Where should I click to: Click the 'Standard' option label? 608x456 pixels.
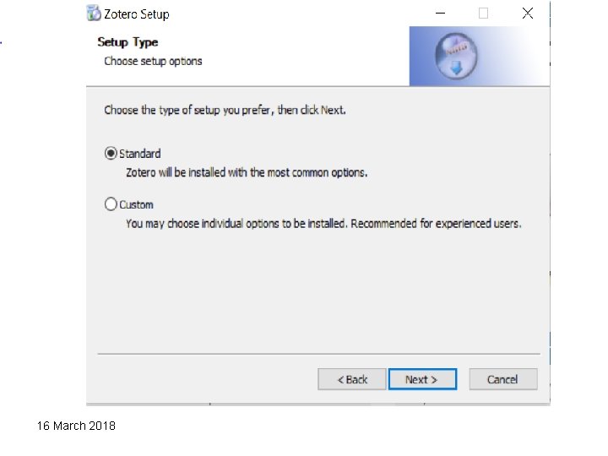coord(139,154)
